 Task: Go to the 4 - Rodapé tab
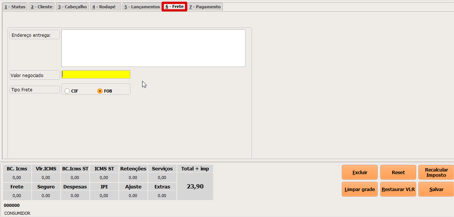click(x=104, y=7)
